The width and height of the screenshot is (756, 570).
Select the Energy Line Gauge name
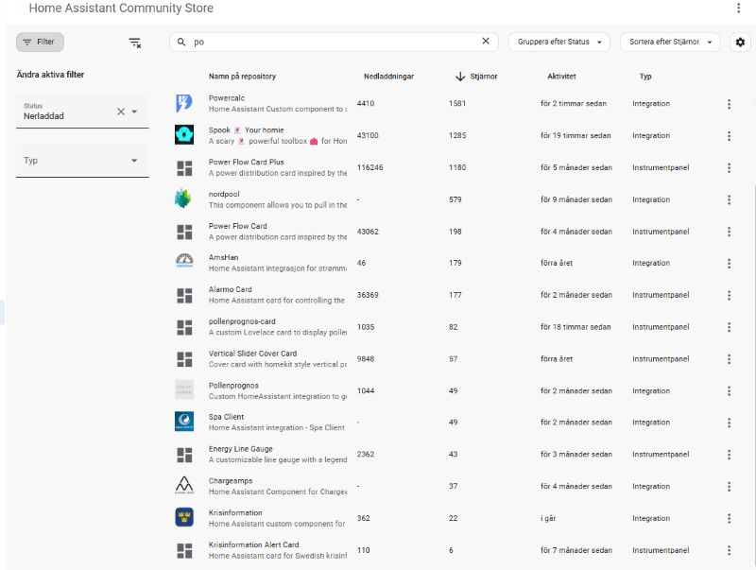pos(241,449)
